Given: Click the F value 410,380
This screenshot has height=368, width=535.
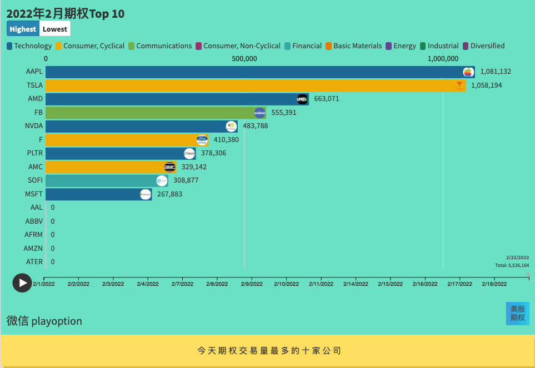Looking at the screenshot, I should 226,140.
